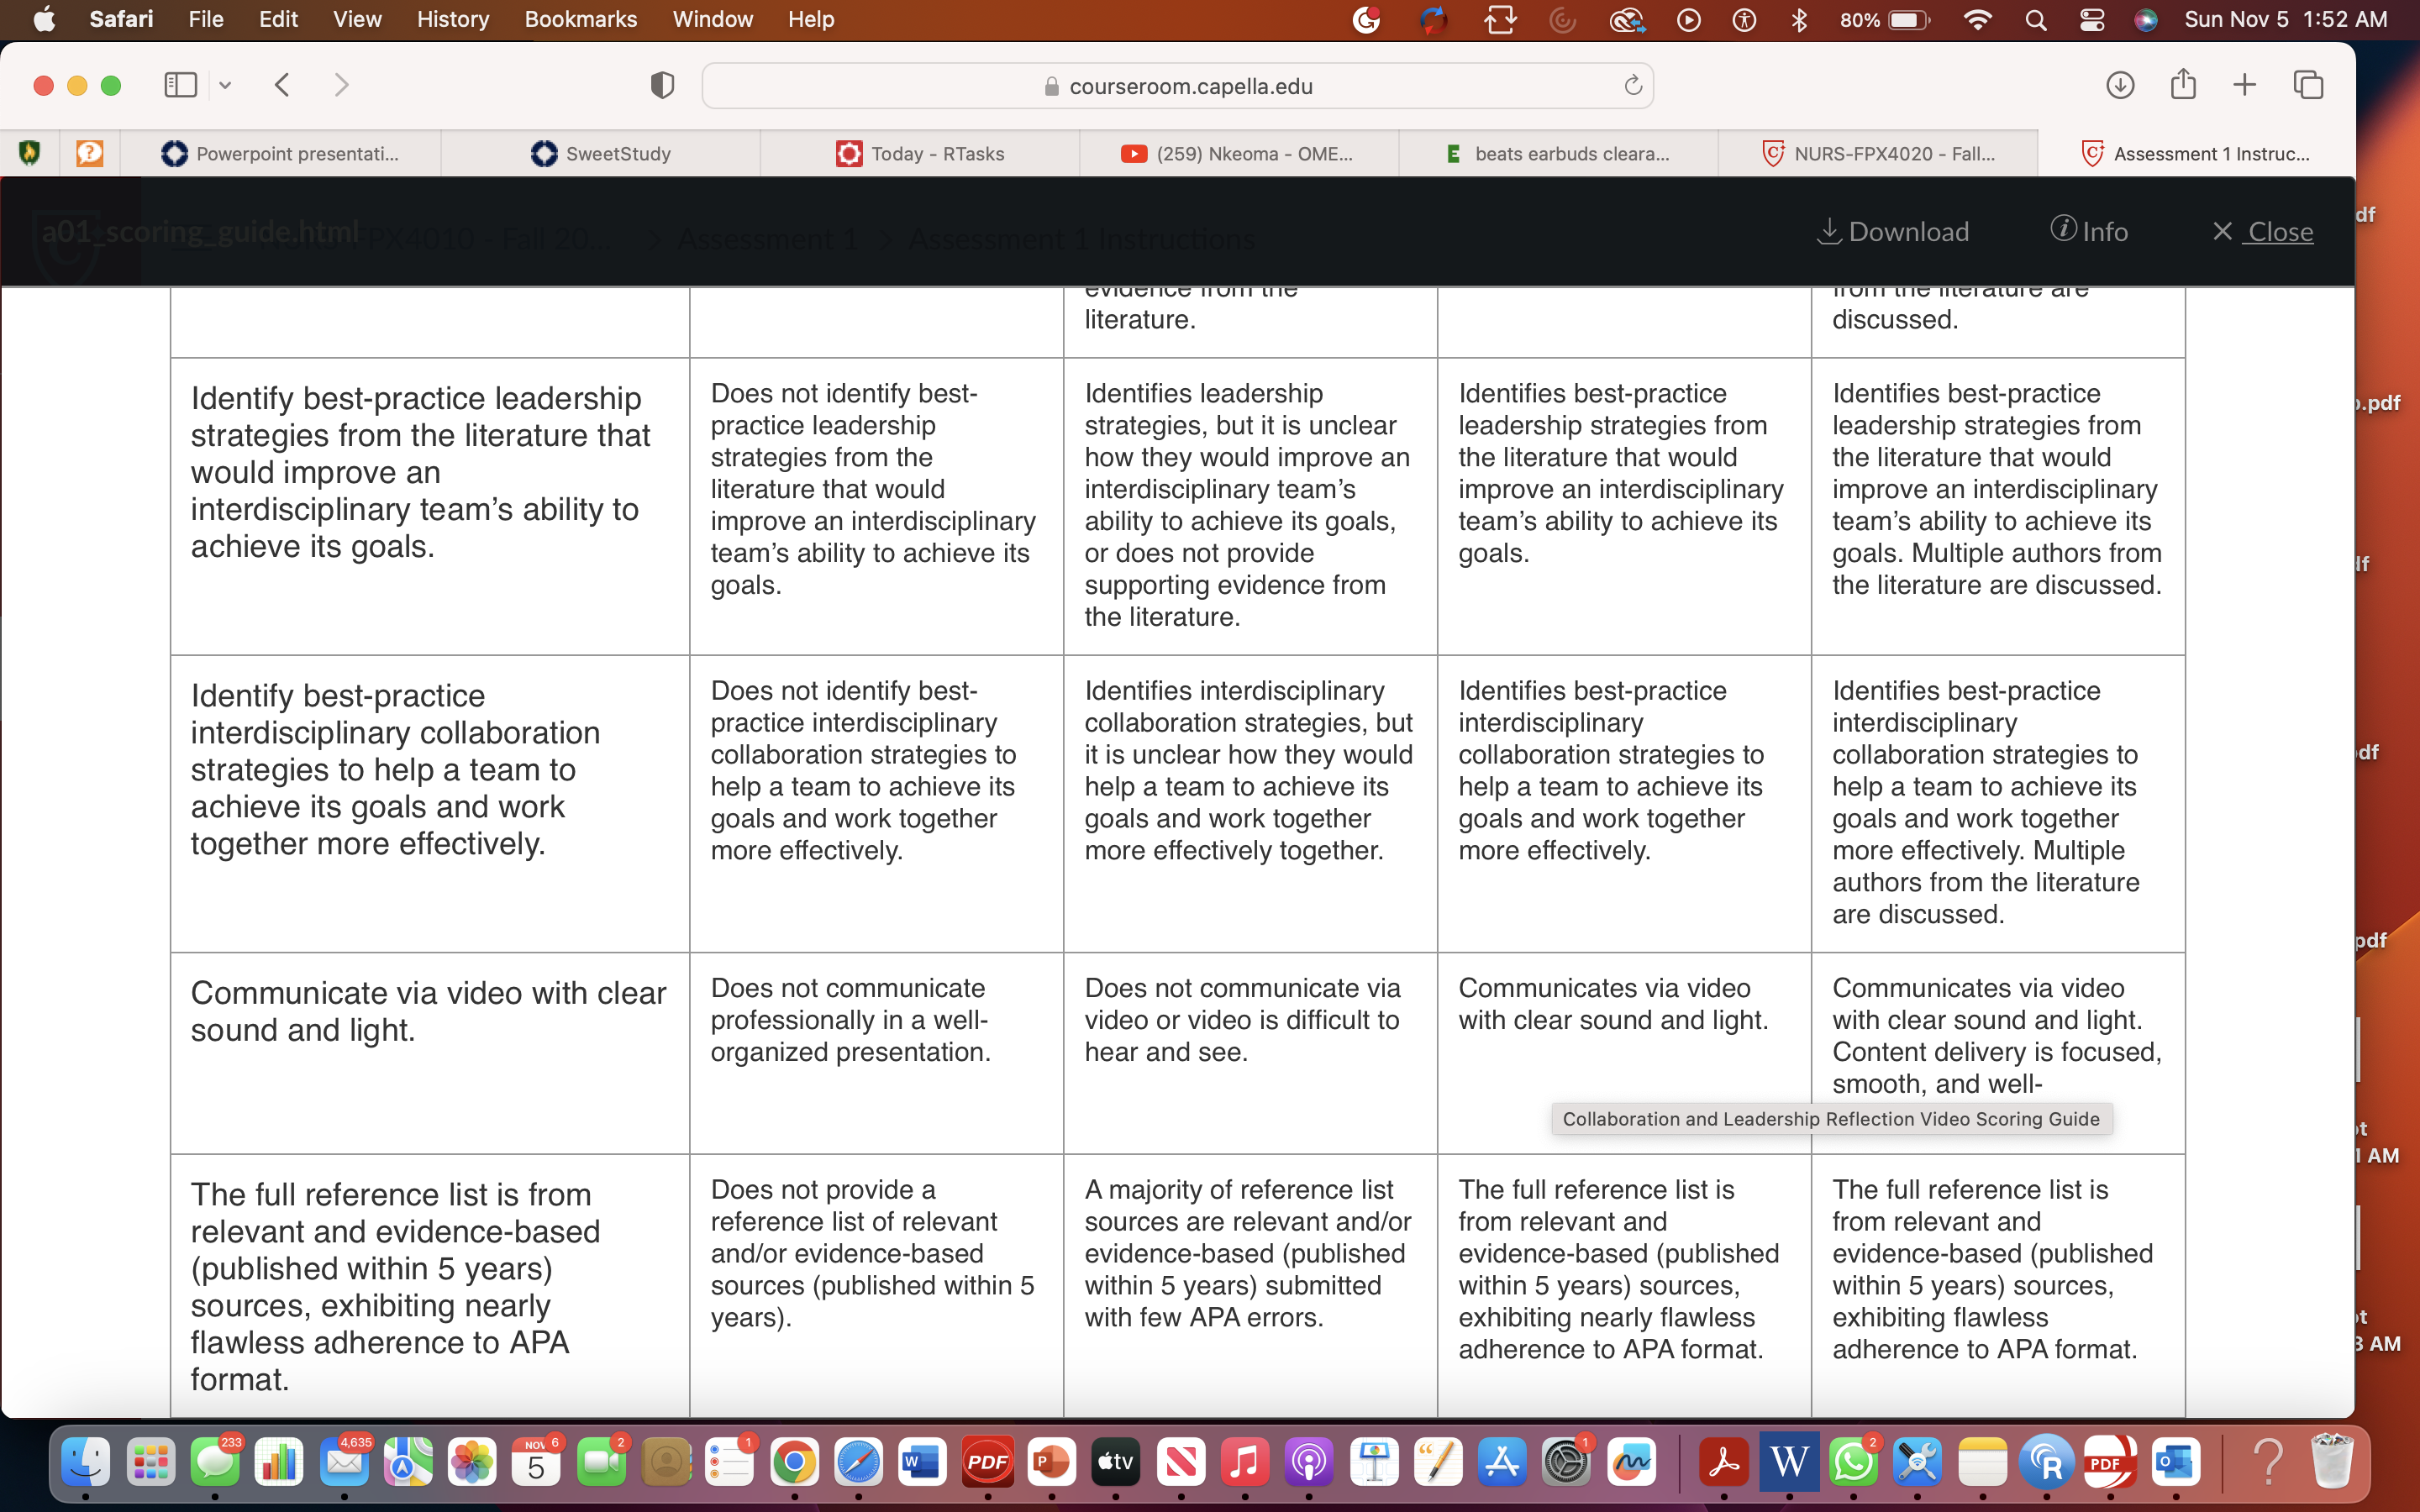Go back with the back arrow
2420x1512 pixels.
tap(282, 85)
